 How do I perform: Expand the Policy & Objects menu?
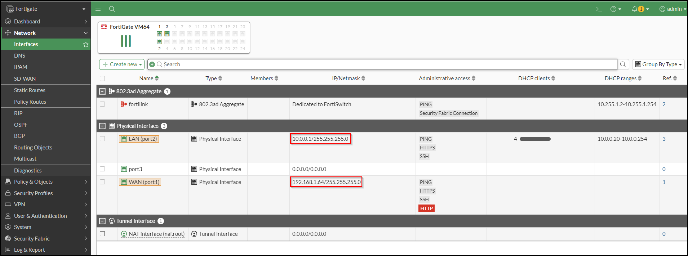(45, 182)
